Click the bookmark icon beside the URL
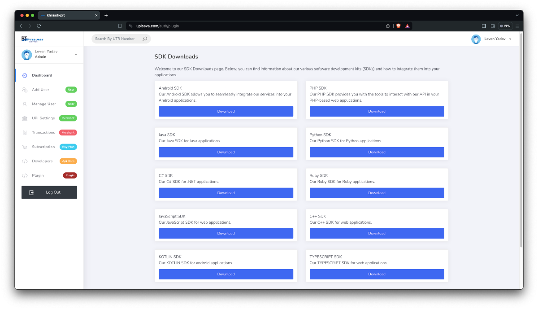 click(x=120, y=26)
